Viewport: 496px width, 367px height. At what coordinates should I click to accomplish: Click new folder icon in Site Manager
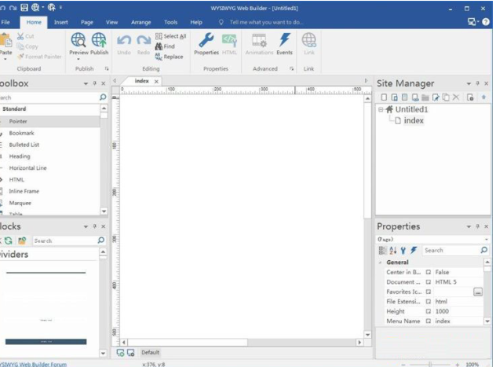click(425, 97)
